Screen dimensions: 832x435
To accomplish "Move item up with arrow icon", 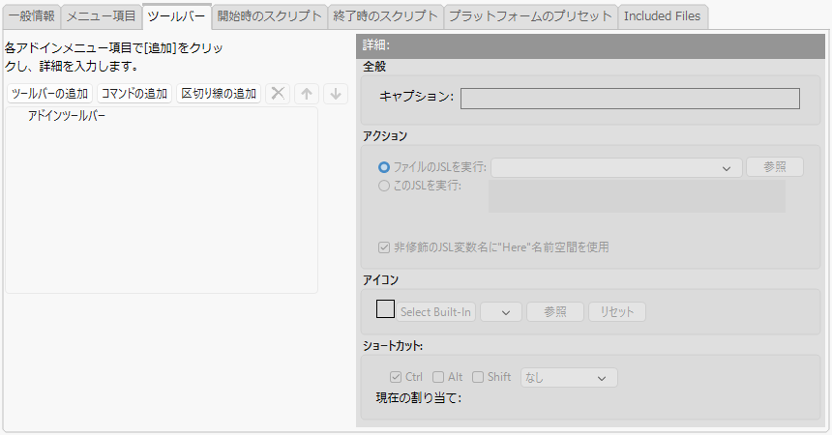I will click(307, 94).
